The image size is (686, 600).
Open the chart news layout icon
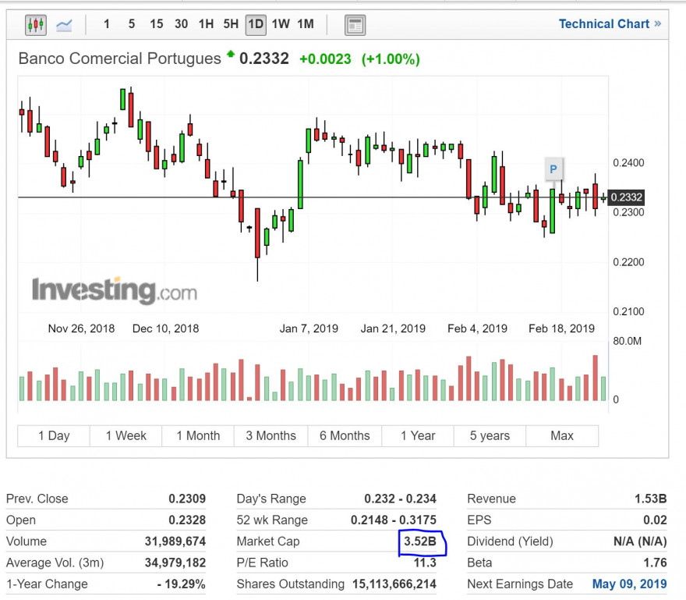pos(355,25)
